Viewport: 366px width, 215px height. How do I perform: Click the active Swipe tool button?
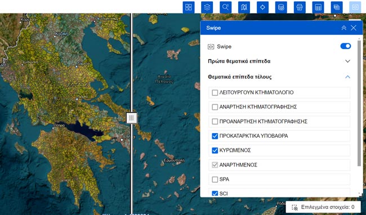point(355,7)
